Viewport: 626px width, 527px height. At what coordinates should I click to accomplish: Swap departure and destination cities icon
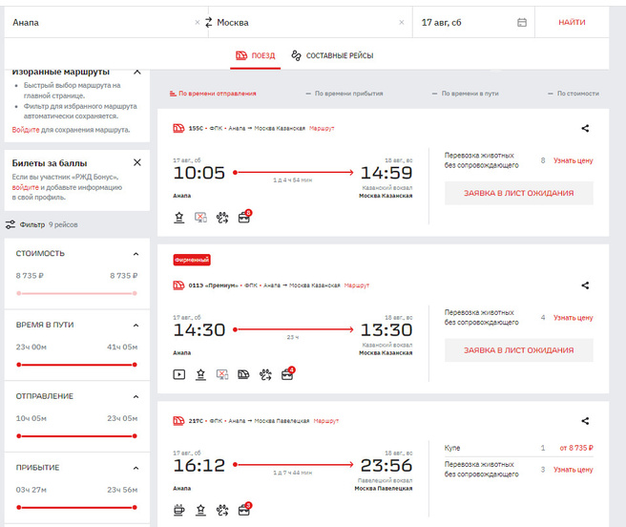(x=208, y=22)
